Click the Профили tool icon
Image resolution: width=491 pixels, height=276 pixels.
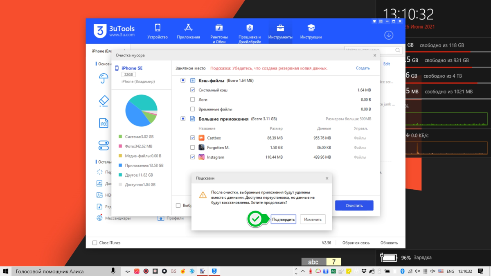[x=161, y=218]
